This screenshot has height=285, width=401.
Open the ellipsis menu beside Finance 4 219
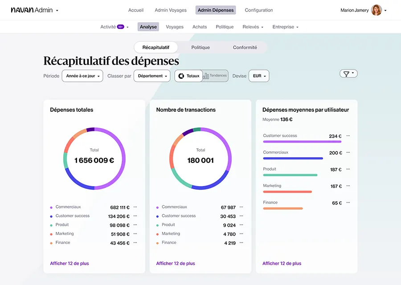(x=241, y=243)
